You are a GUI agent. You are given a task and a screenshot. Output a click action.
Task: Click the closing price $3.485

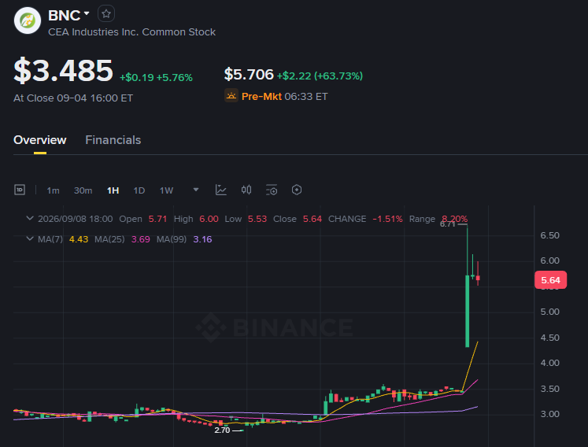(x=63, y=70)
